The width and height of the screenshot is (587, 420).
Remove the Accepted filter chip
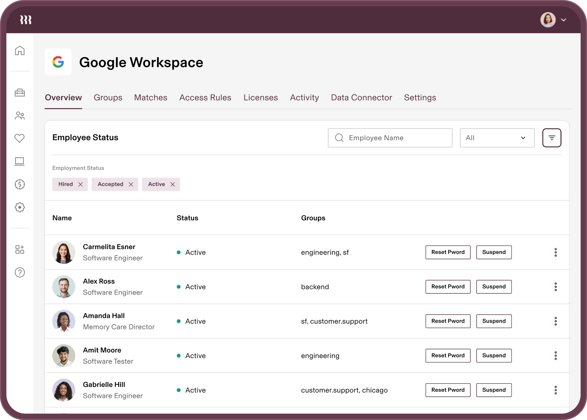point(131,184)
